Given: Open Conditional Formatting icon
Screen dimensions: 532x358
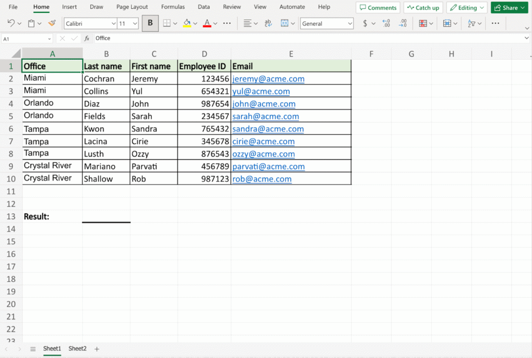Looking at the screenshot, I should click(423, 23).
